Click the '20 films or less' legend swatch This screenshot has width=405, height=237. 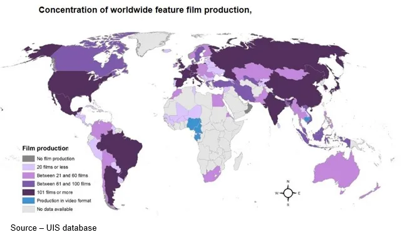(x=28, y=167)
